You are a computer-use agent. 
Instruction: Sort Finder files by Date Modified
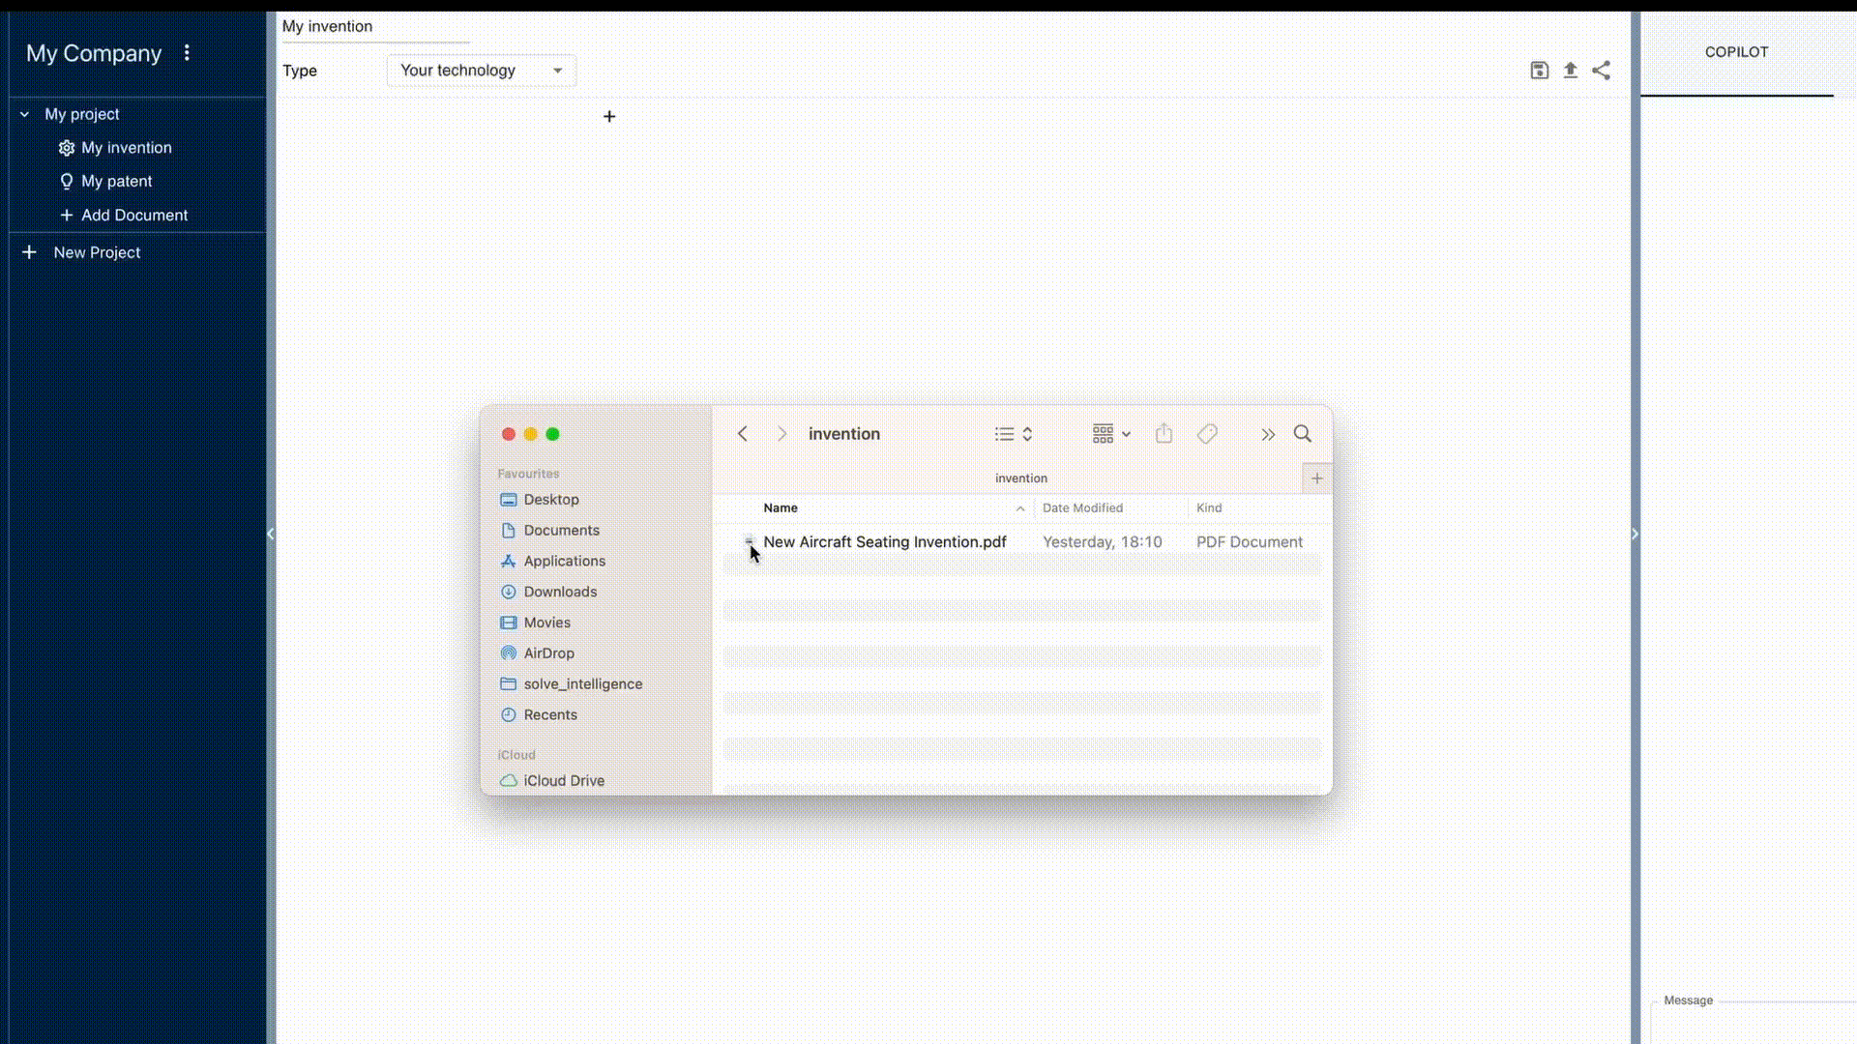pos(1082,508)
